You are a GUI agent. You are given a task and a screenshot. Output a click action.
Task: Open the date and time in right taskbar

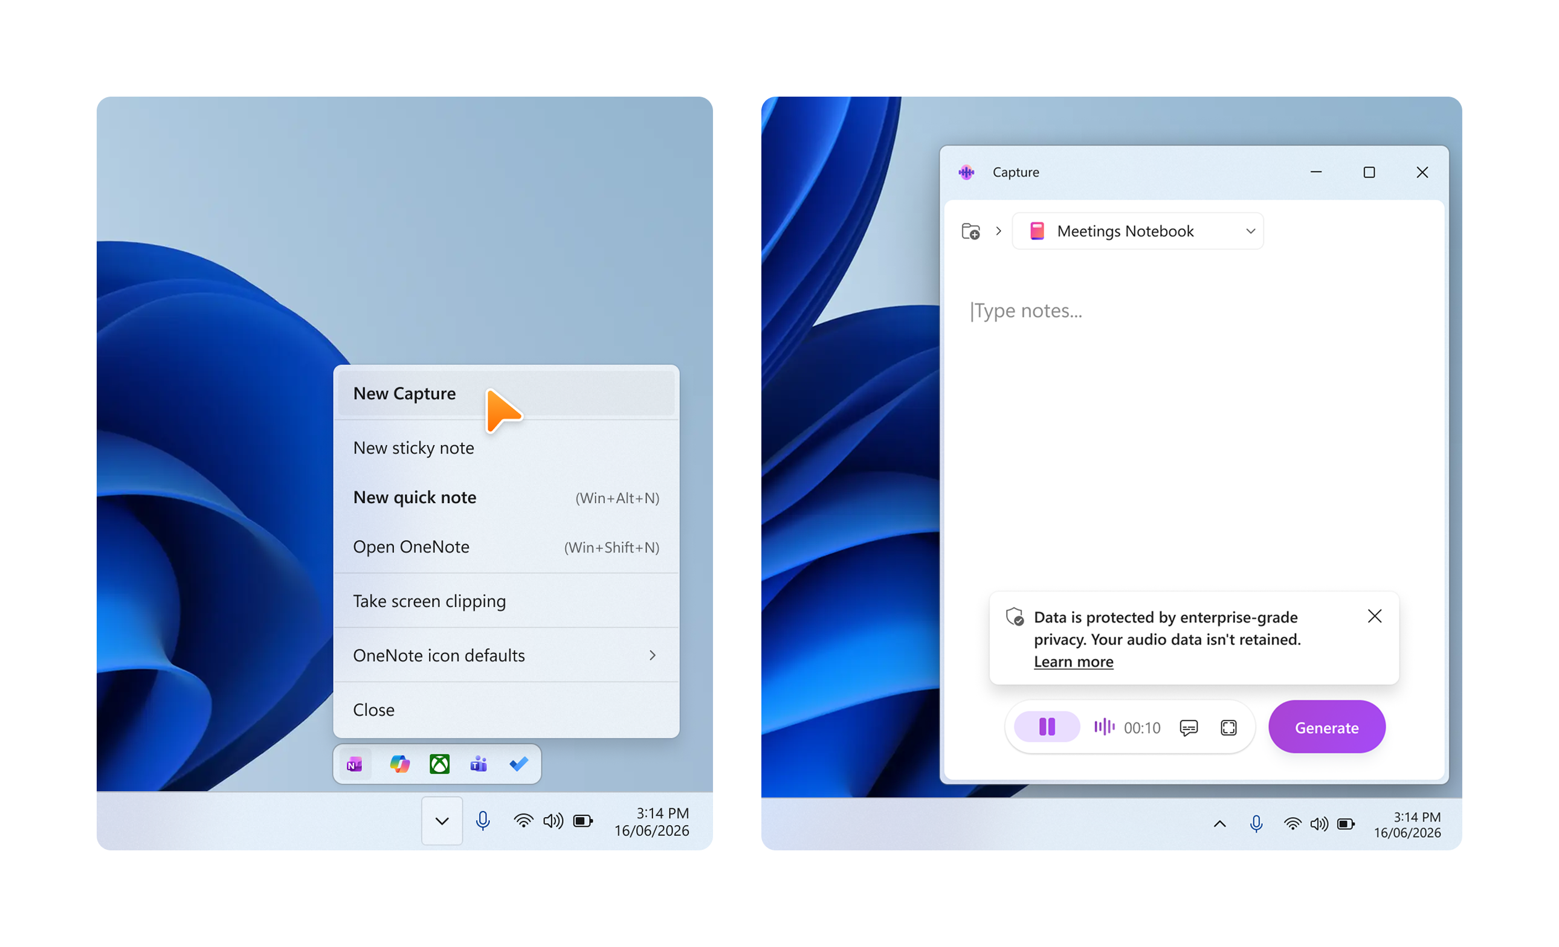[x=1407, y=825]
